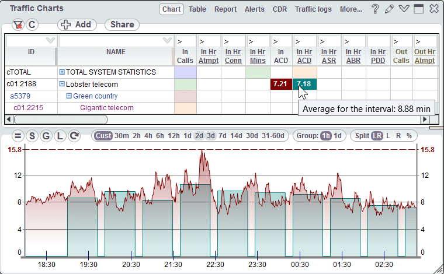Click the clear filter funnel icon
This screenshot has height=274, width=444.
[x=18, y=24]
